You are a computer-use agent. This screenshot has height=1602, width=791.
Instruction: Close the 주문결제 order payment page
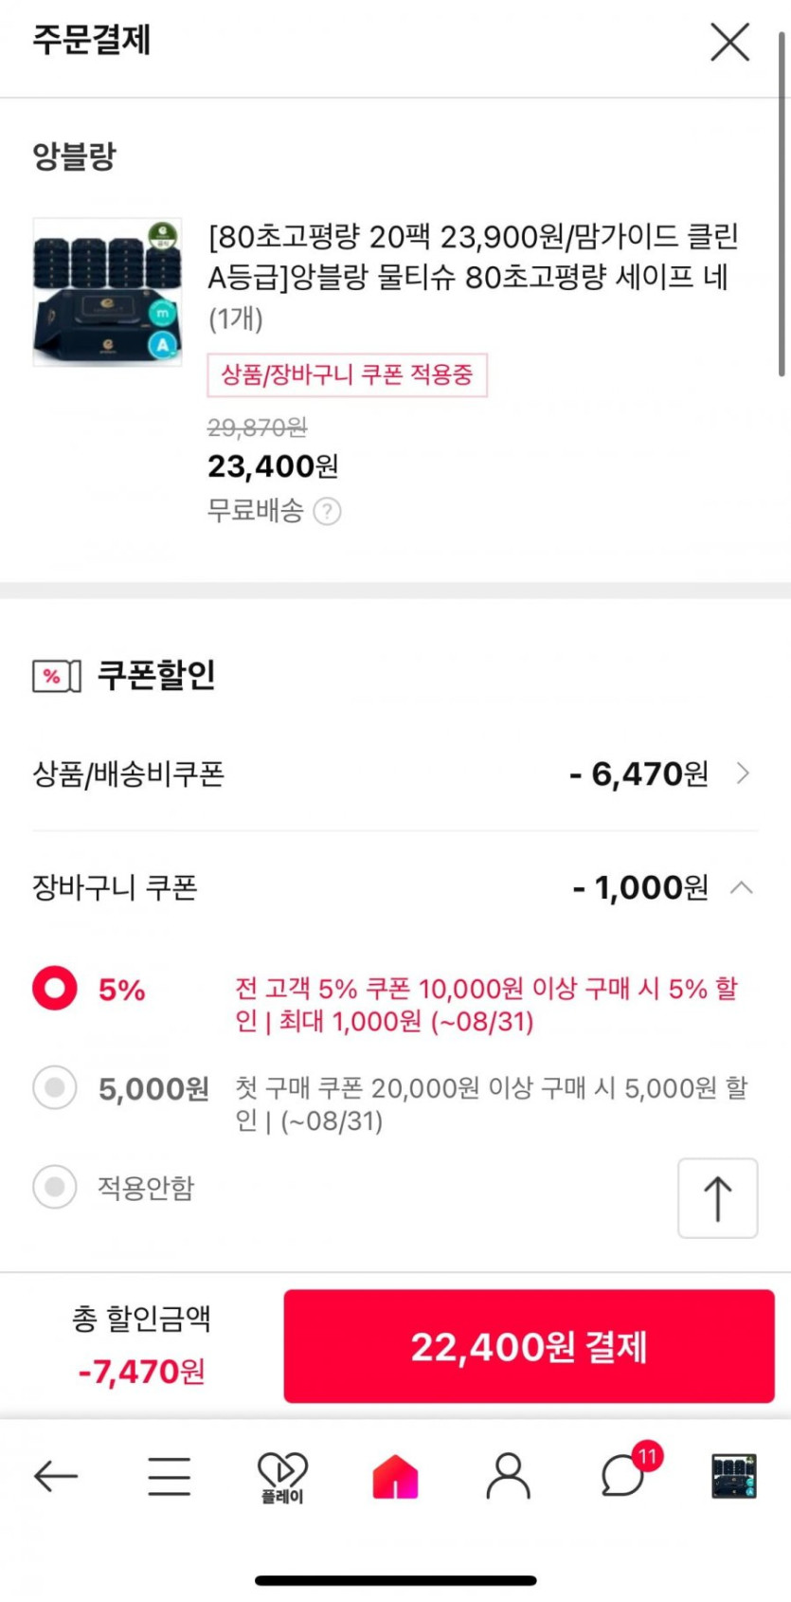729,43
